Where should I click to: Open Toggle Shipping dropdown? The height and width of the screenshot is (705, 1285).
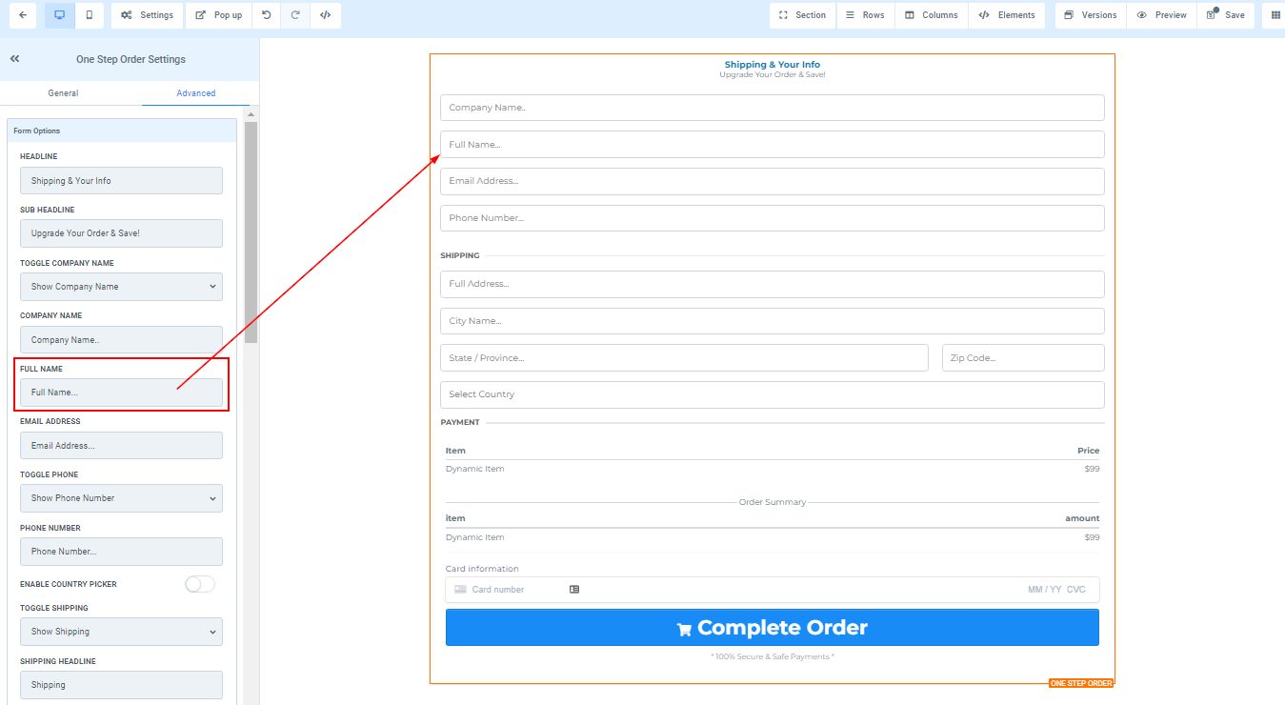[x=121, y=632]
